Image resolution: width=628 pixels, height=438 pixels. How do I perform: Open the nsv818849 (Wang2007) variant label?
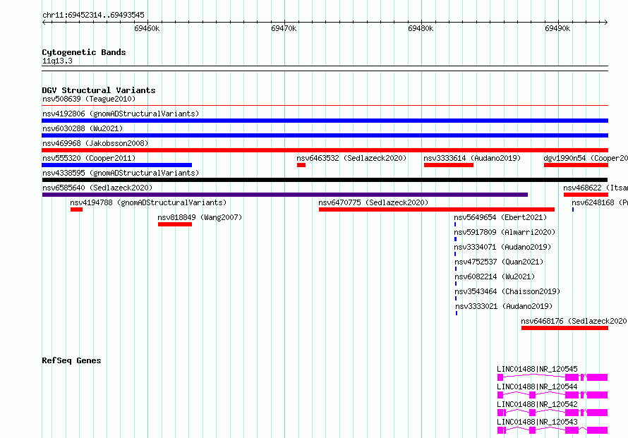tap(200, 217)
